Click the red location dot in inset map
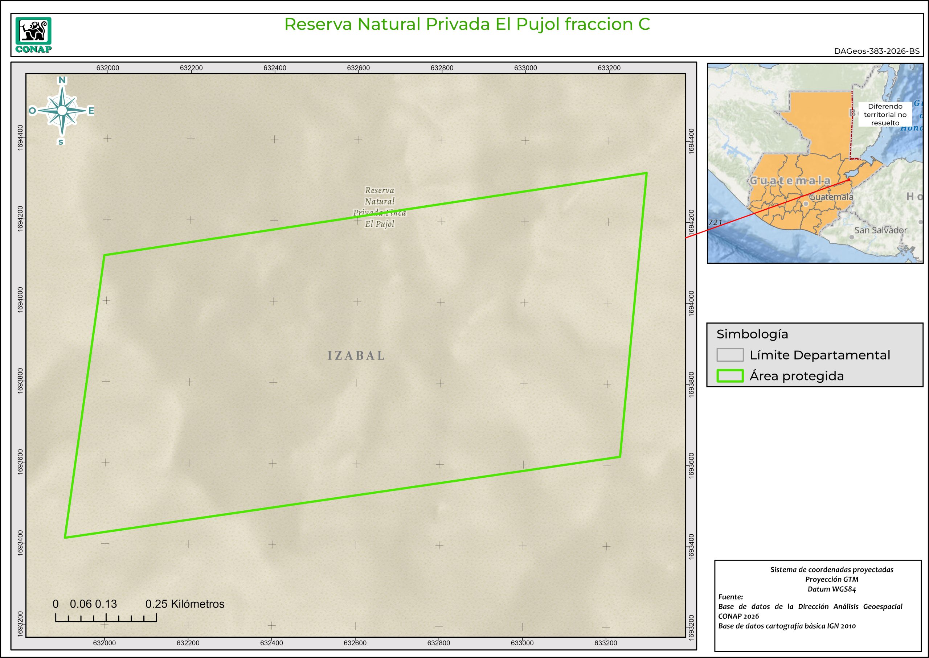 pyautogui.click(x=849, y=180)
